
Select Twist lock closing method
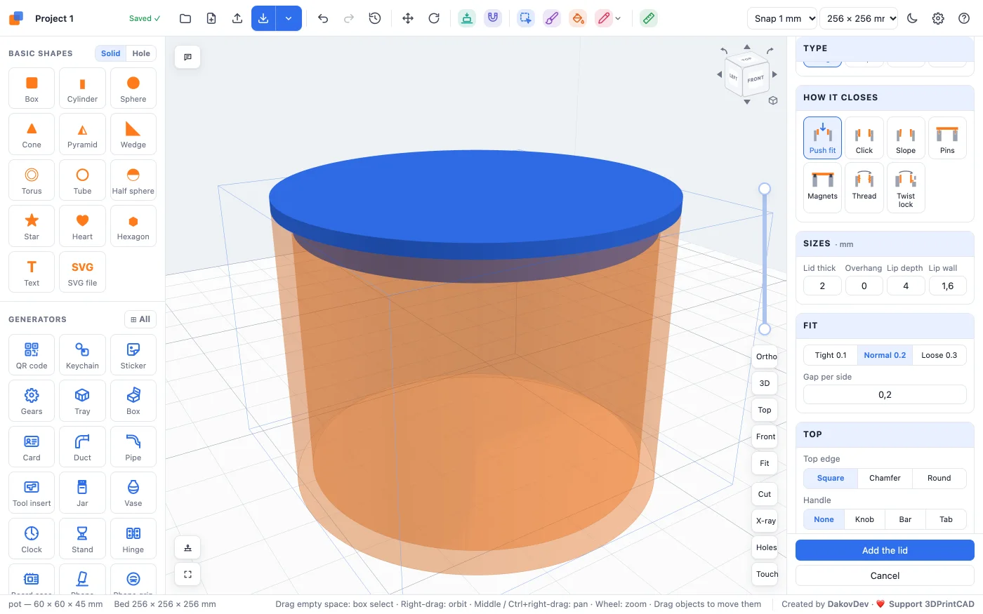pos(906,187)
